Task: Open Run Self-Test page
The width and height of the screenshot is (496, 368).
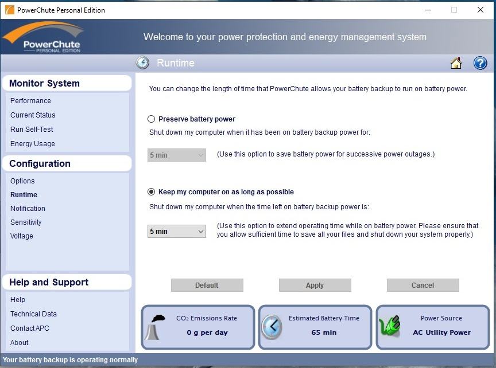Action: pyautogui.click(x=32, y=129)
